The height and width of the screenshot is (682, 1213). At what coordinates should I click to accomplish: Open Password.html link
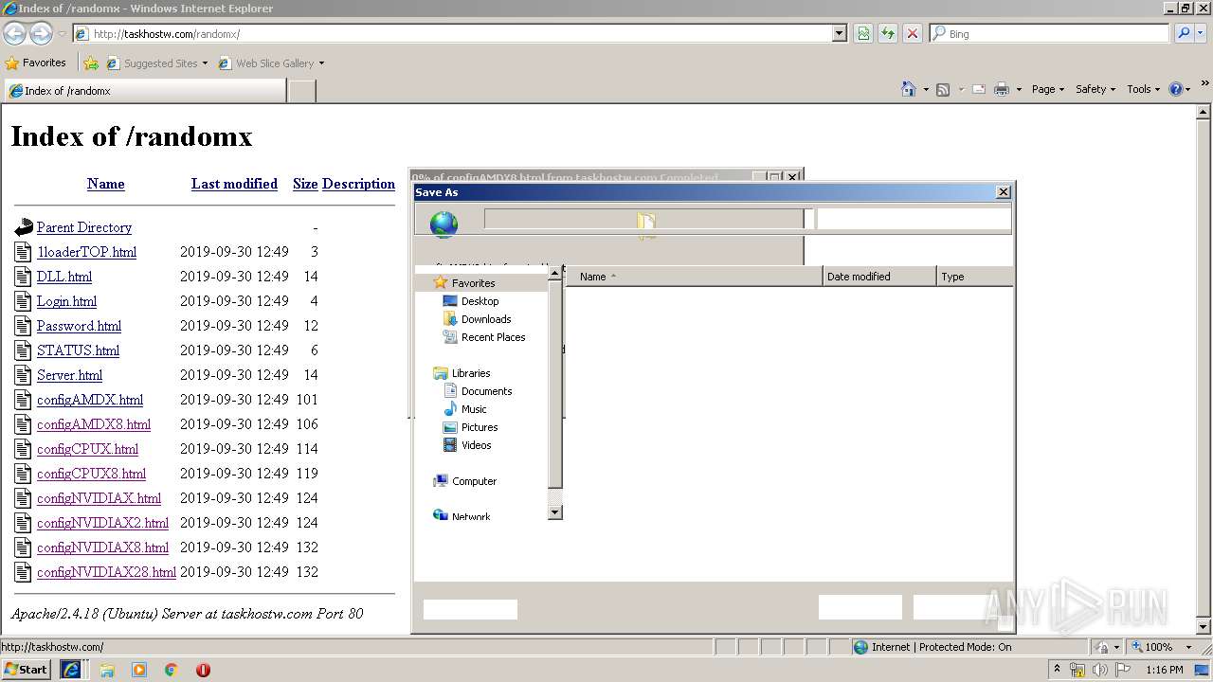click(79, 326)
